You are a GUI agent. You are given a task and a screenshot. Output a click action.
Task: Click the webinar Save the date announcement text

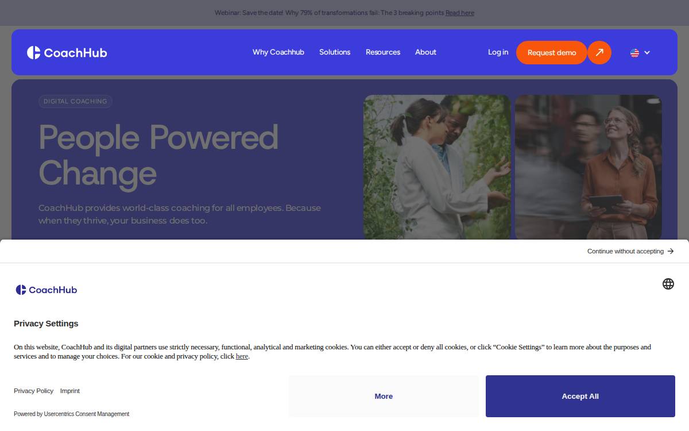(x=329, y=13)
